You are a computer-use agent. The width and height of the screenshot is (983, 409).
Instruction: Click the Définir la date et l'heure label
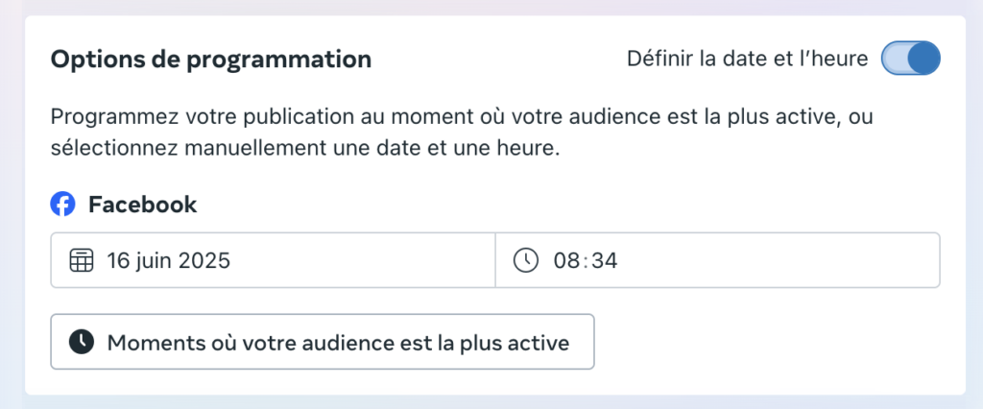coord(747,59)
